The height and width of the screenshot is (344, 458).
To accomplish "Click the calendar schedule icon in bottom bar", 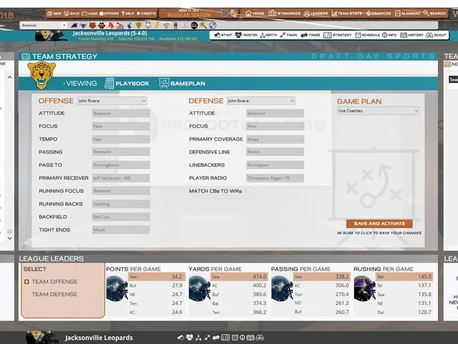I will point(235,338).
